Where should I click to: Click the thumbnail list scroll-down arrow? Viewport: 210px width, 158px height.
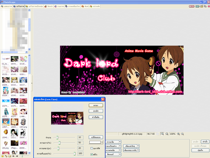point(29,153)
